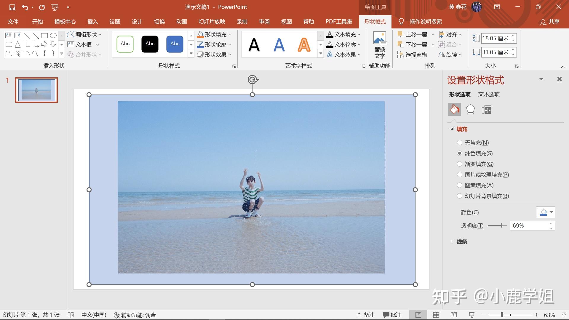
Task: Choose Gradient fill (渐变填充) option
Action: [460, 164]
